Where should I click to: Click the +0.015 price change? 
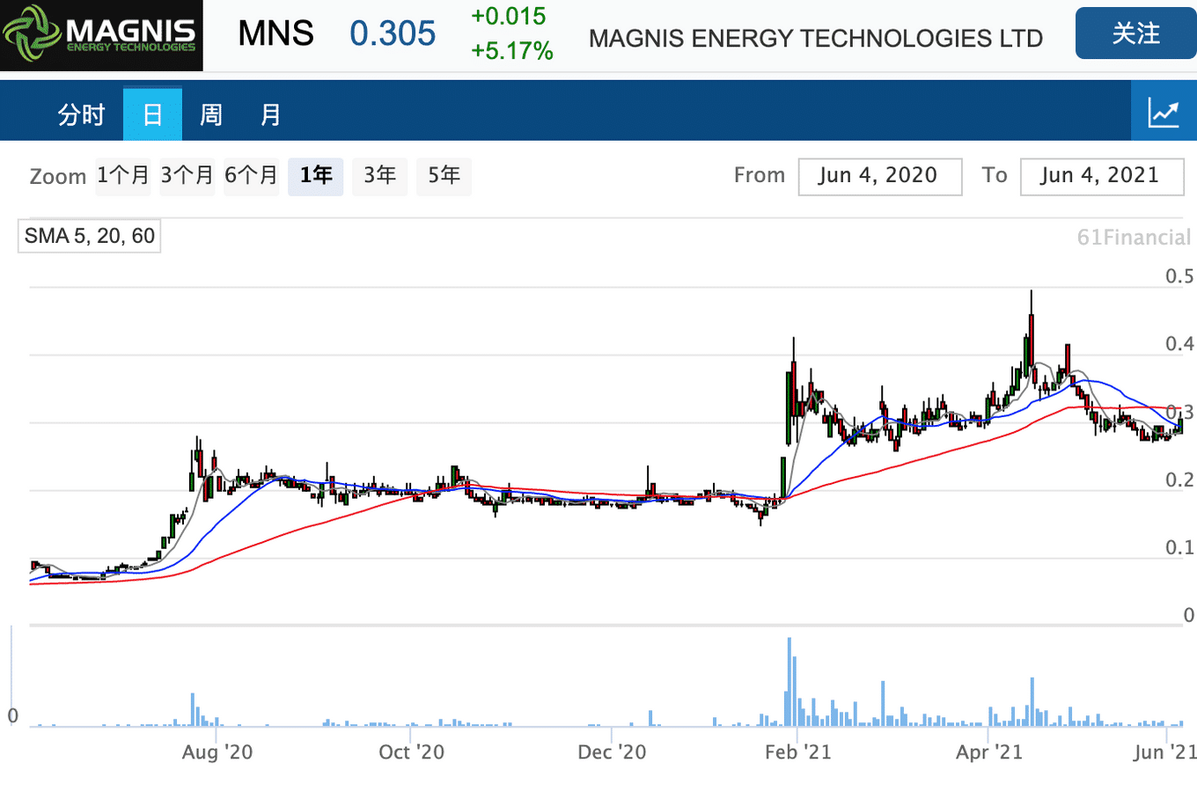[509, 16]
